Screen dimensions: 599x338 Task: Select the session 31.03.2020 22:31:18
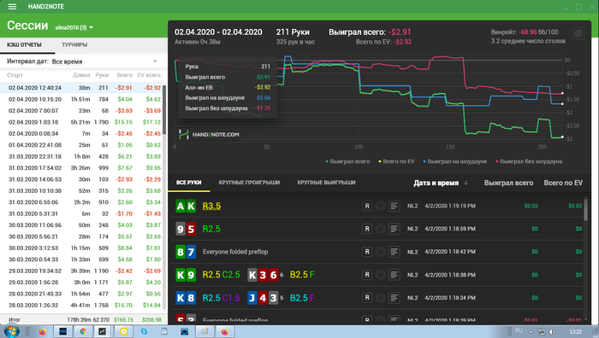click(x=81, y=156)
